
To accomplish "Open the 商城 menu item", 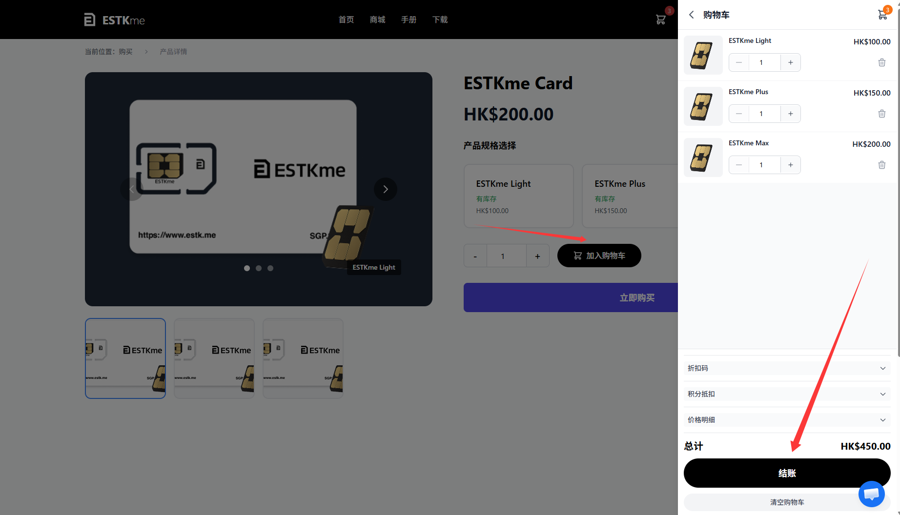I will (x=377, y=20).
